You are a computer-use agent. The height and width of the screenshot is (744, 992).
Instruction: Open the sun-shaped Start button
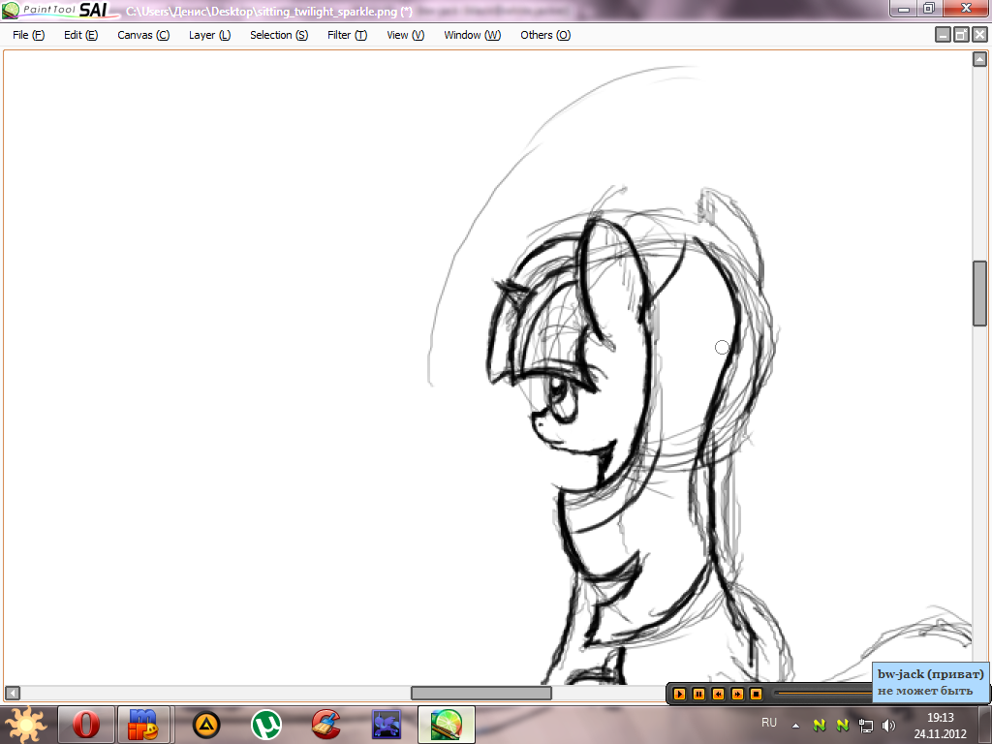tap(24, 725)
